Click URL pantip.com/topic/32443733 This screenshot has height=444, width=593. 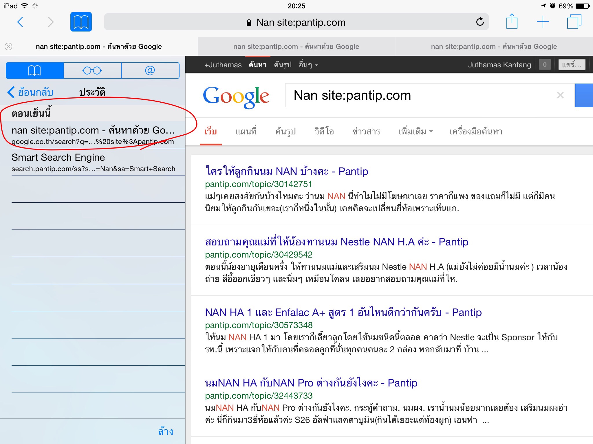(x=259, y=396)
